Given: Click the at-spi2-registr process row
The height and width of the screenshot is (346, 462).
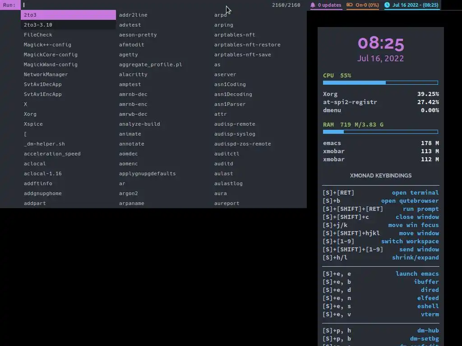Looking at the screenshot, I should (381, 102).
